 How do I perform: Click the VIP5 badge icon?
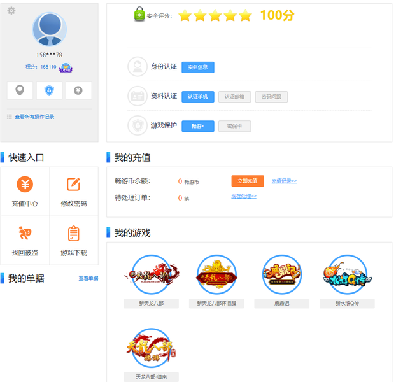tap(65, 67)
